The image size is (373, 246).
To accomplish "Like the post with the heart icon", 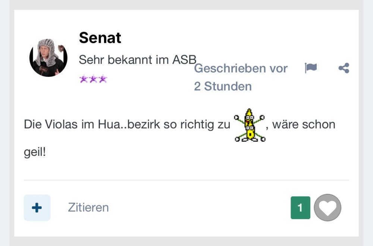I will (327, 208).
